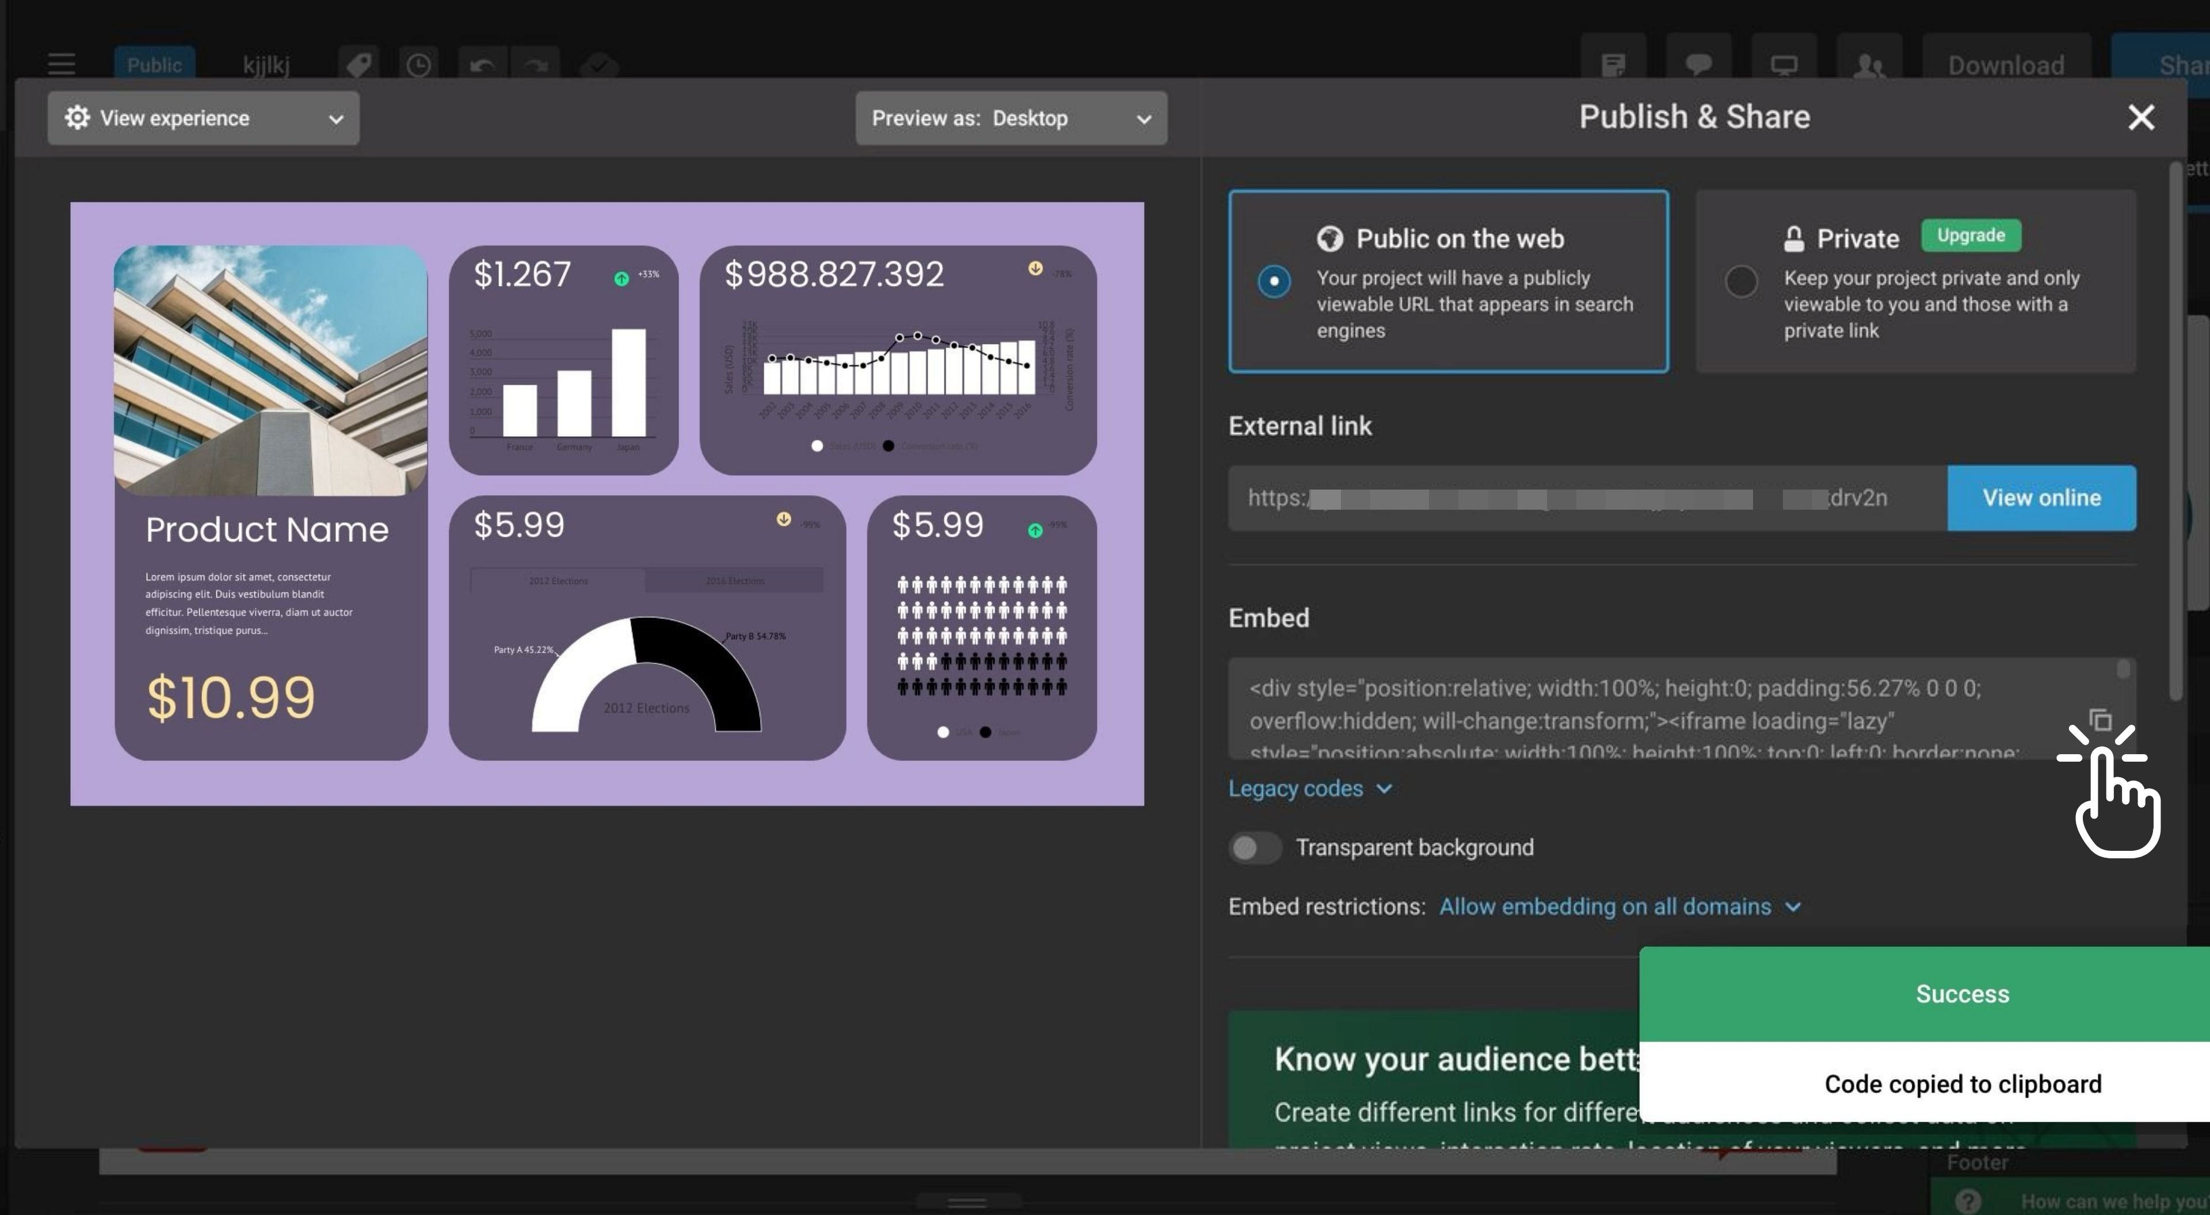
Task: Expand Legacy codes section
Action: [x=1309, y=788]
